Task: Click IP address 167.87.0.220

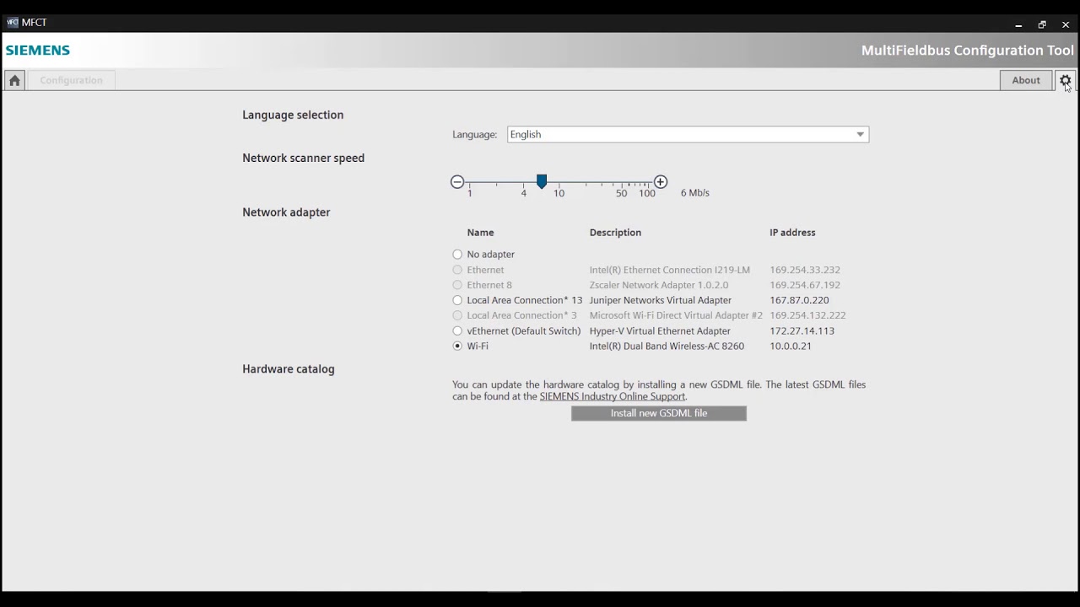Action: (799, 300)
